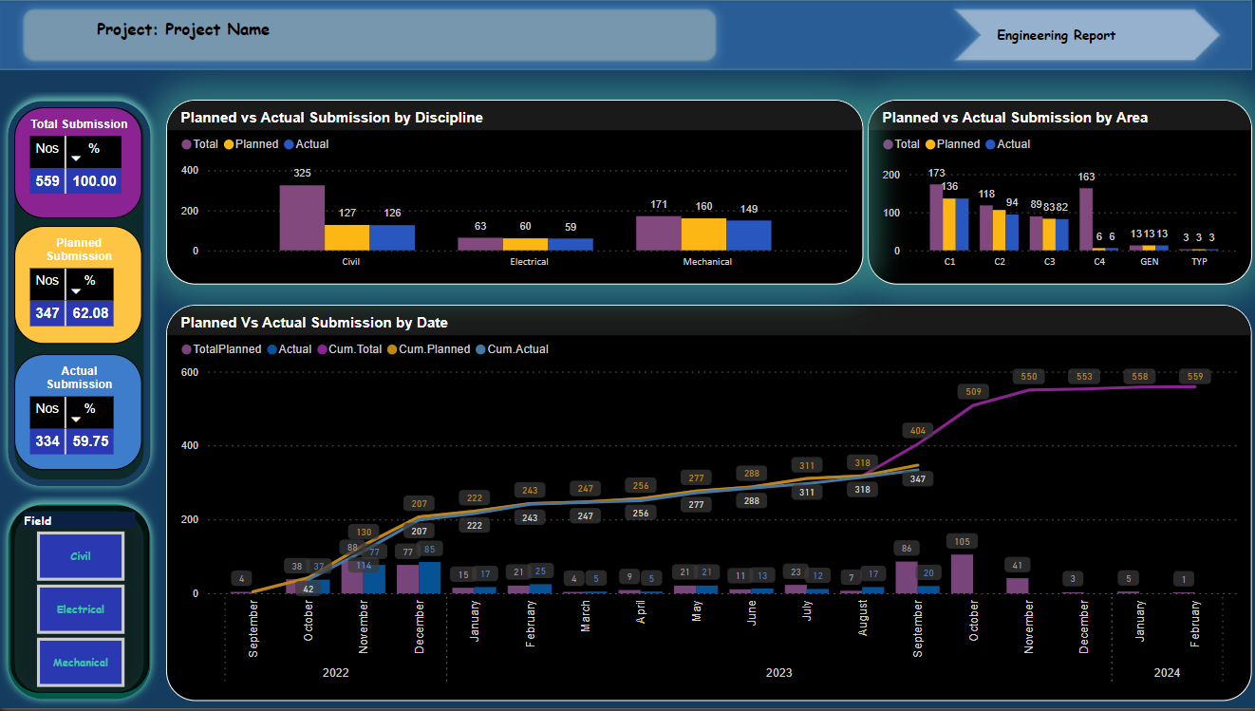
Task: Click the yellow Planned legend dot in Discipline chart
Action: (228, 145)
